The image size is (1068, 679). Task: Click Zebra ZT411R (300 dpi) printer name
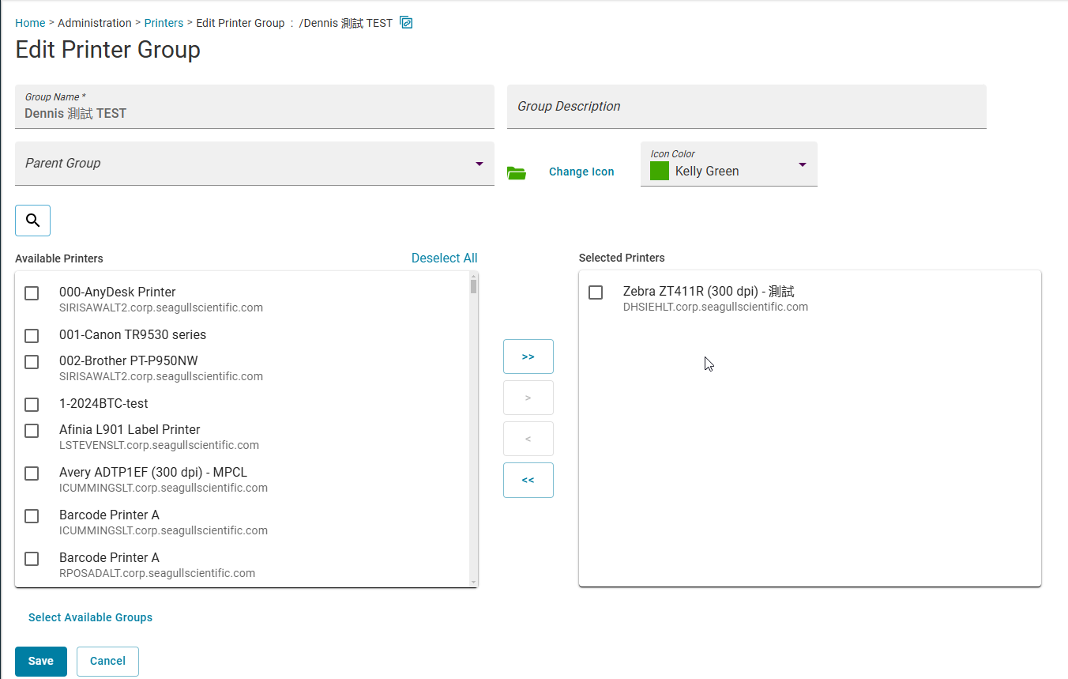pos(709,292)
